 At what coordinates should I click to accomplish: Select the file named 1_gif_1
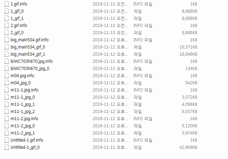(x=17, y=18)
